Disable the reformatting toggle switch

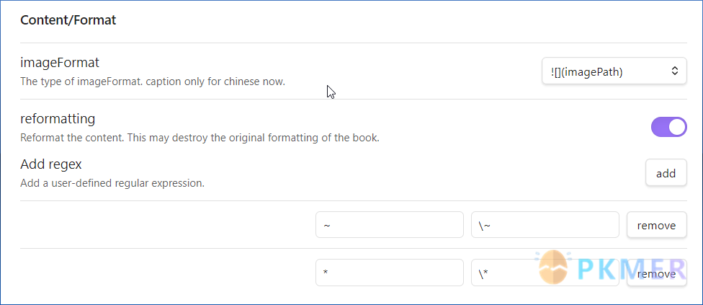pos(669,127)
